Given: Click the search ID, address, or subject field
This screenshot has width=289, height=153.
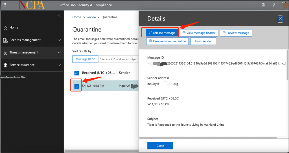Looking at the screenshot, I should click(x=119, y=59).
